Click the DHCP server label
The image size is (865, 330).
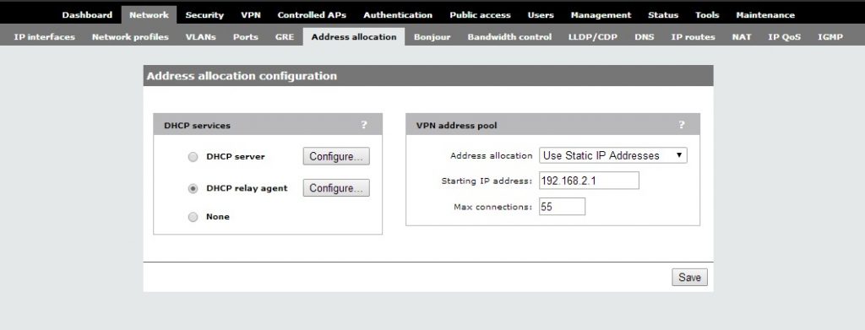point(236,157)
